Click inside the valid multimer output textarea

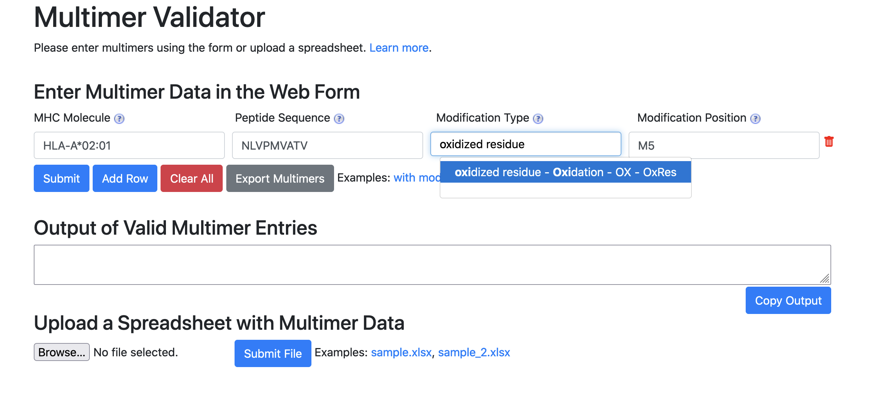pyautogui.click(x=432, y=265)
